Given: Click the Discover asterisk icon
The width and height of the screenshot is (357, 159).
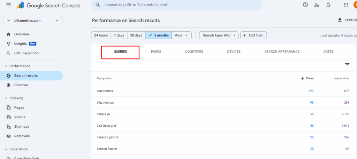Looking at the screenshot, I should (x=9, y=85).
